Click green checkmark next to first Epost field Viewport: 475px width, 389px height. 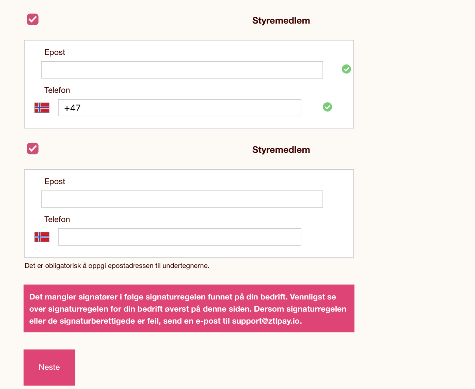[346, 69]
